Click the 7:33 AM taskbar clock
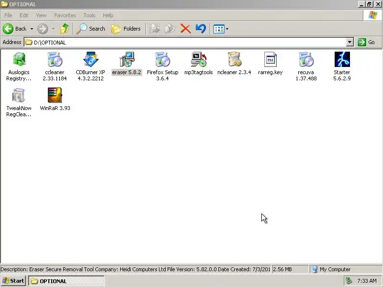Image resolution: width=383 pixels, height=287 pixels. [x=367, y=281]
